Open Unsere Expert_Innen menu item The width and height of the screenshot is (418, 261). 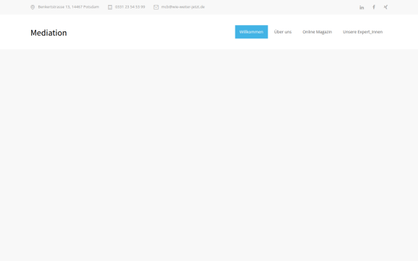362,32
